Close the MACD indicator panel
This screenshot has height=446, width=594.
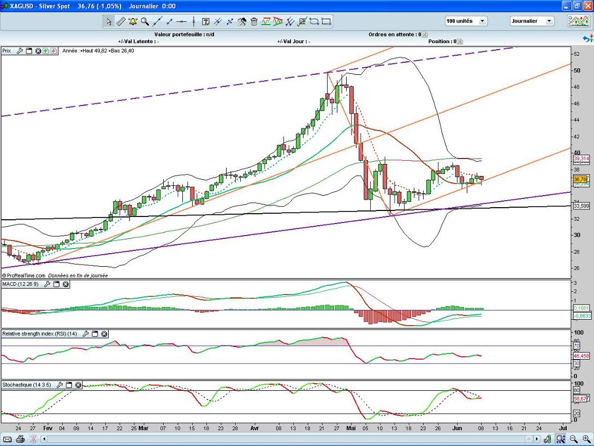click(x=66, y=284)
